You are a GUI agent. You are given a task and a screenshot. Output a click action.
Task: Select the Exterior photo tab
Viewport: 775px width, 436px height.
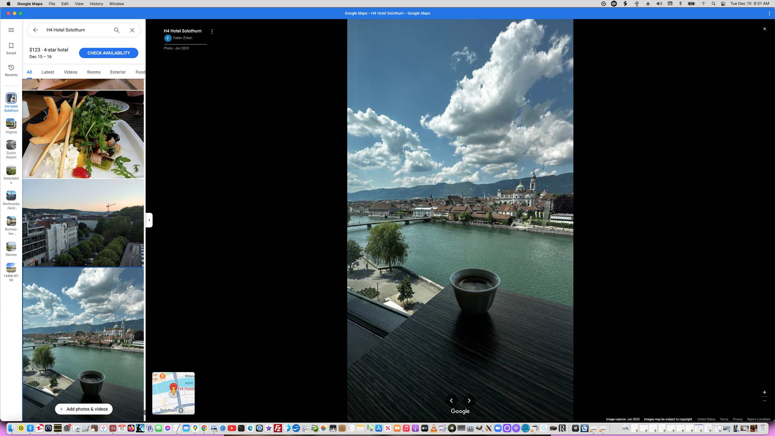(x=118, y=72)
